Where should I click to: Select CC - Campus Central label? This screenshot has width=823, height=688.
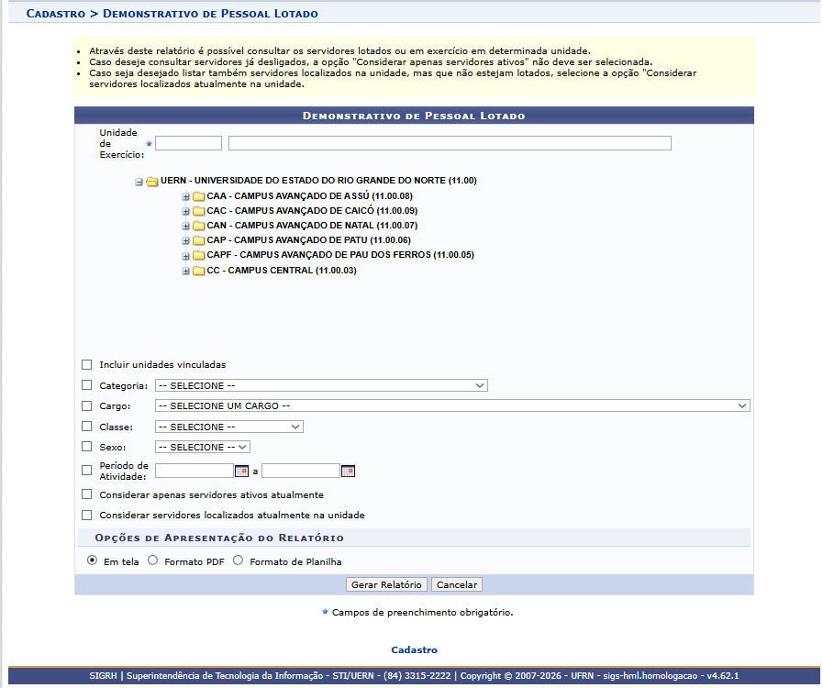[282, 271]
